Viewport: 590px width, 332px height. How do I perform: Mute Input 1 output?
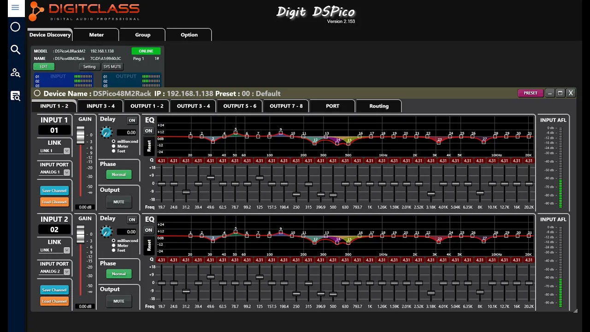[119, 202]
